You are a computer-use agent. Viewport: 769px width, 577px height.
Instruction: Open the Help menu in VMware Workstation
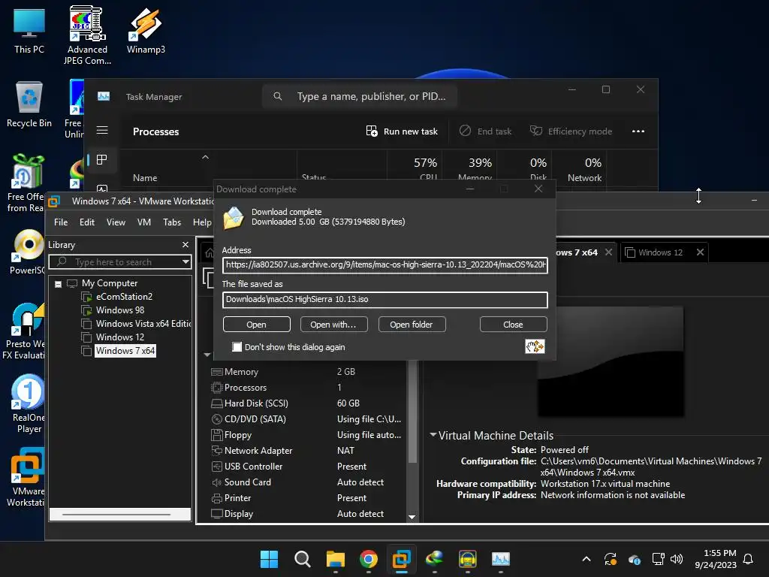(x=202, y=222)
